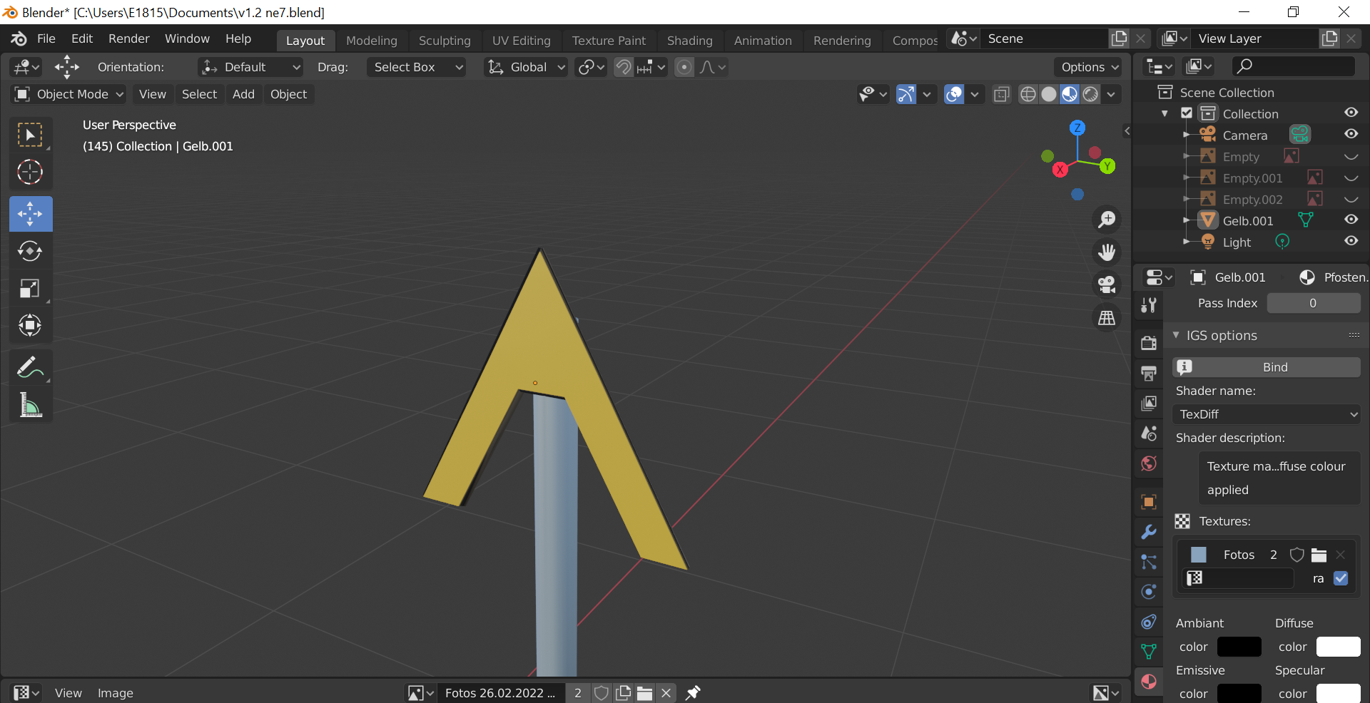Click the Pass Index value field
This screenshot has width=1370, height=703.
click(x=1313, y=303)
